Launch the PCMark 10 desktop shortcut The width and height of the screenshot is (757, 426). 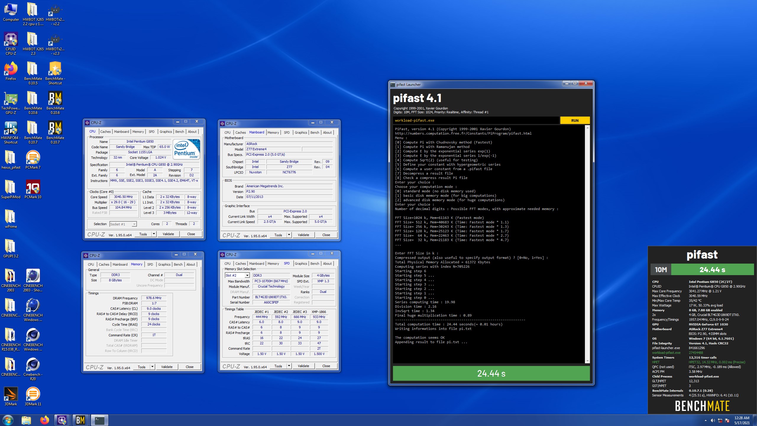33,189
